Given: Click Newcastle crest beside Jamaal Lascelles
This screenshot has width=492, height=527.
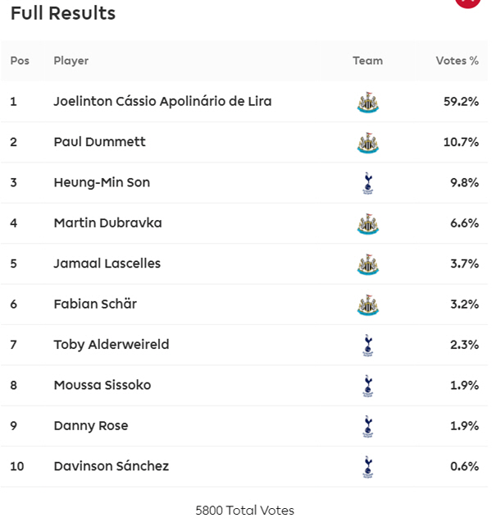Looking at the screenshot, I should pos(367,263).
